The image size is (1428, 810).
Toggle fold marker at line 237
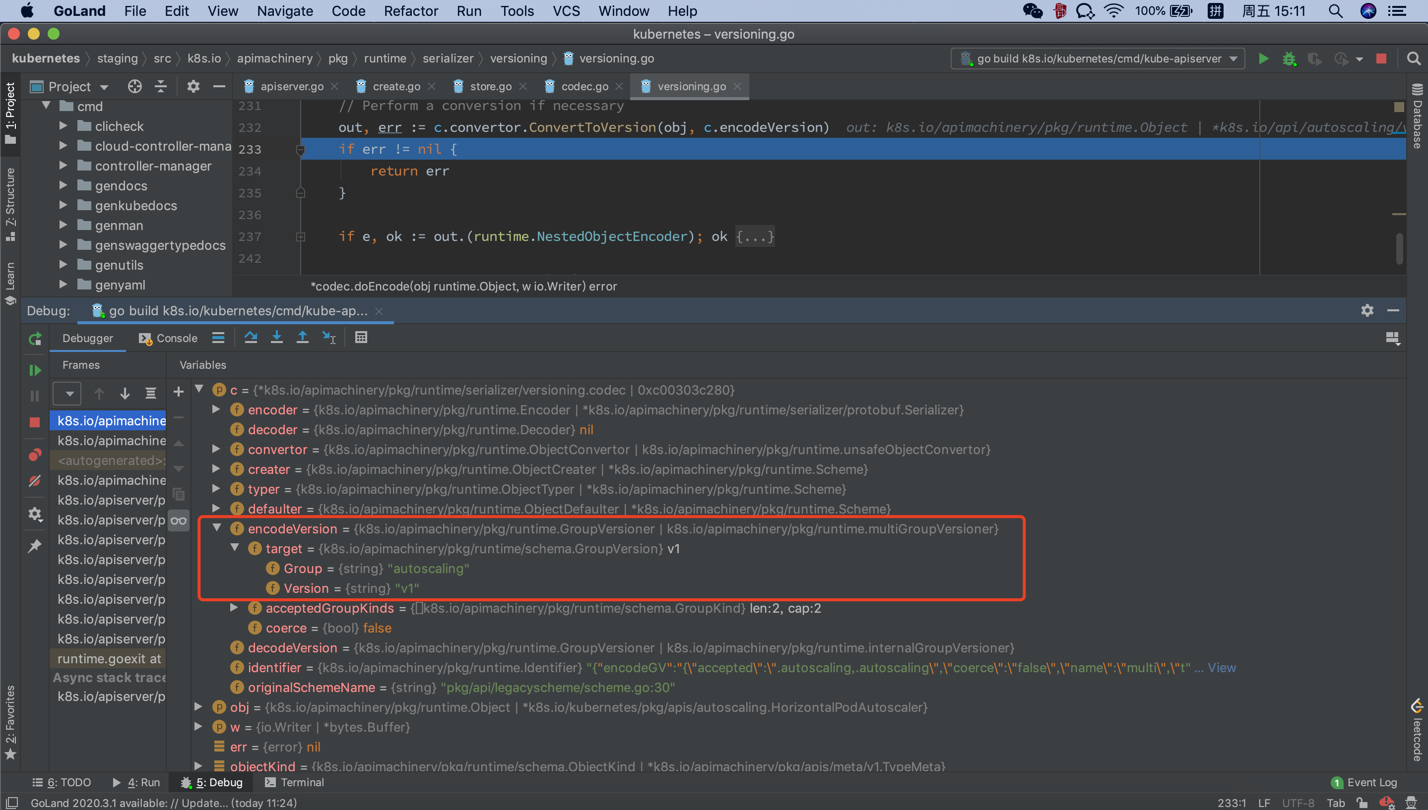point(301,237)
